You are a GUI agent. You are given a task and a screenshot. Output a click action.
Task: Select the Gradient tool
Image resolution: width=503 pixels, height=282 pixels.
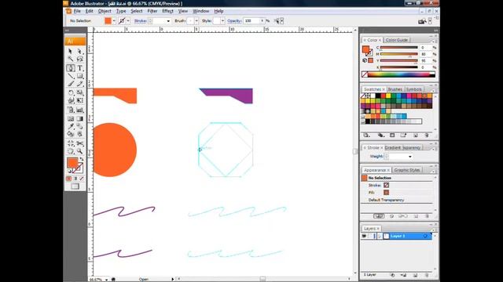click(80, 118)
